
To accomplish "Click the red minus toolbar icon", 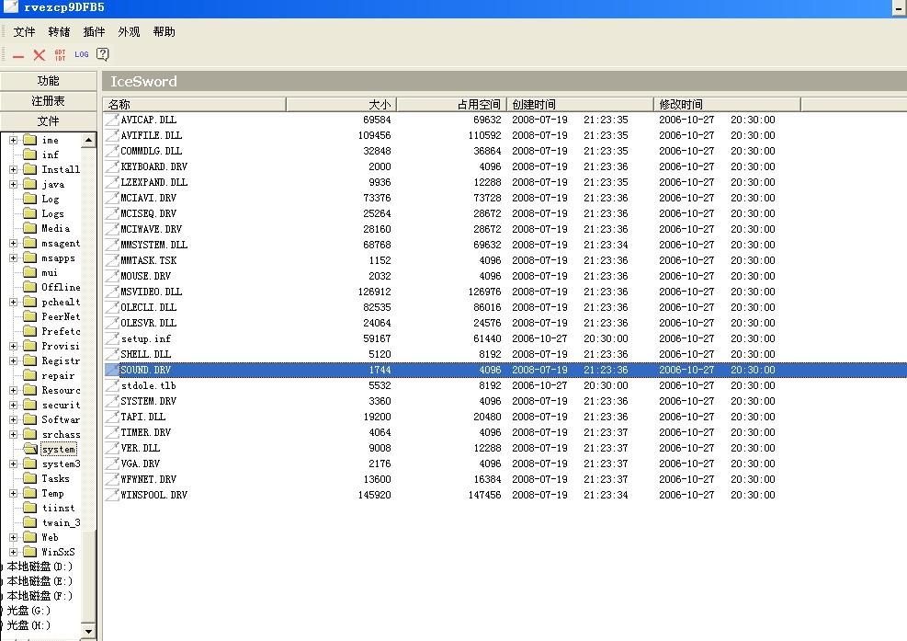I will (x=18, y=55).
